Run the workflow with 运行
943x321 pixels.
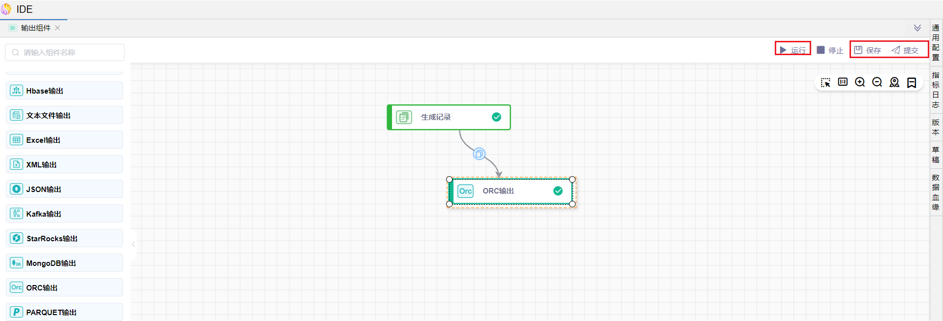click(x=793, y=50)
